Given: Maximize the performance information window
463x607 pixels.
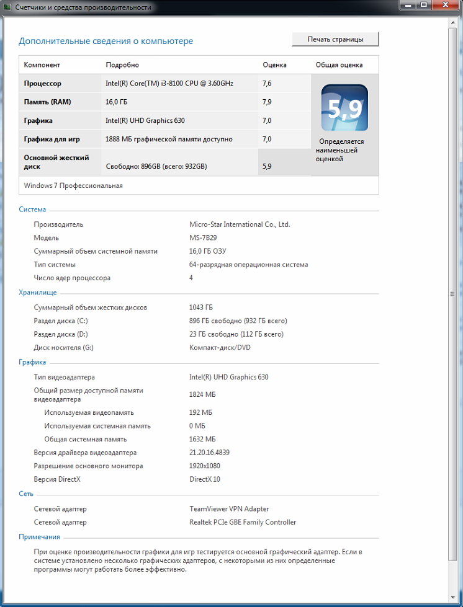Looking at the screenshot, I should pyautogui.click(x=425, y=6).
